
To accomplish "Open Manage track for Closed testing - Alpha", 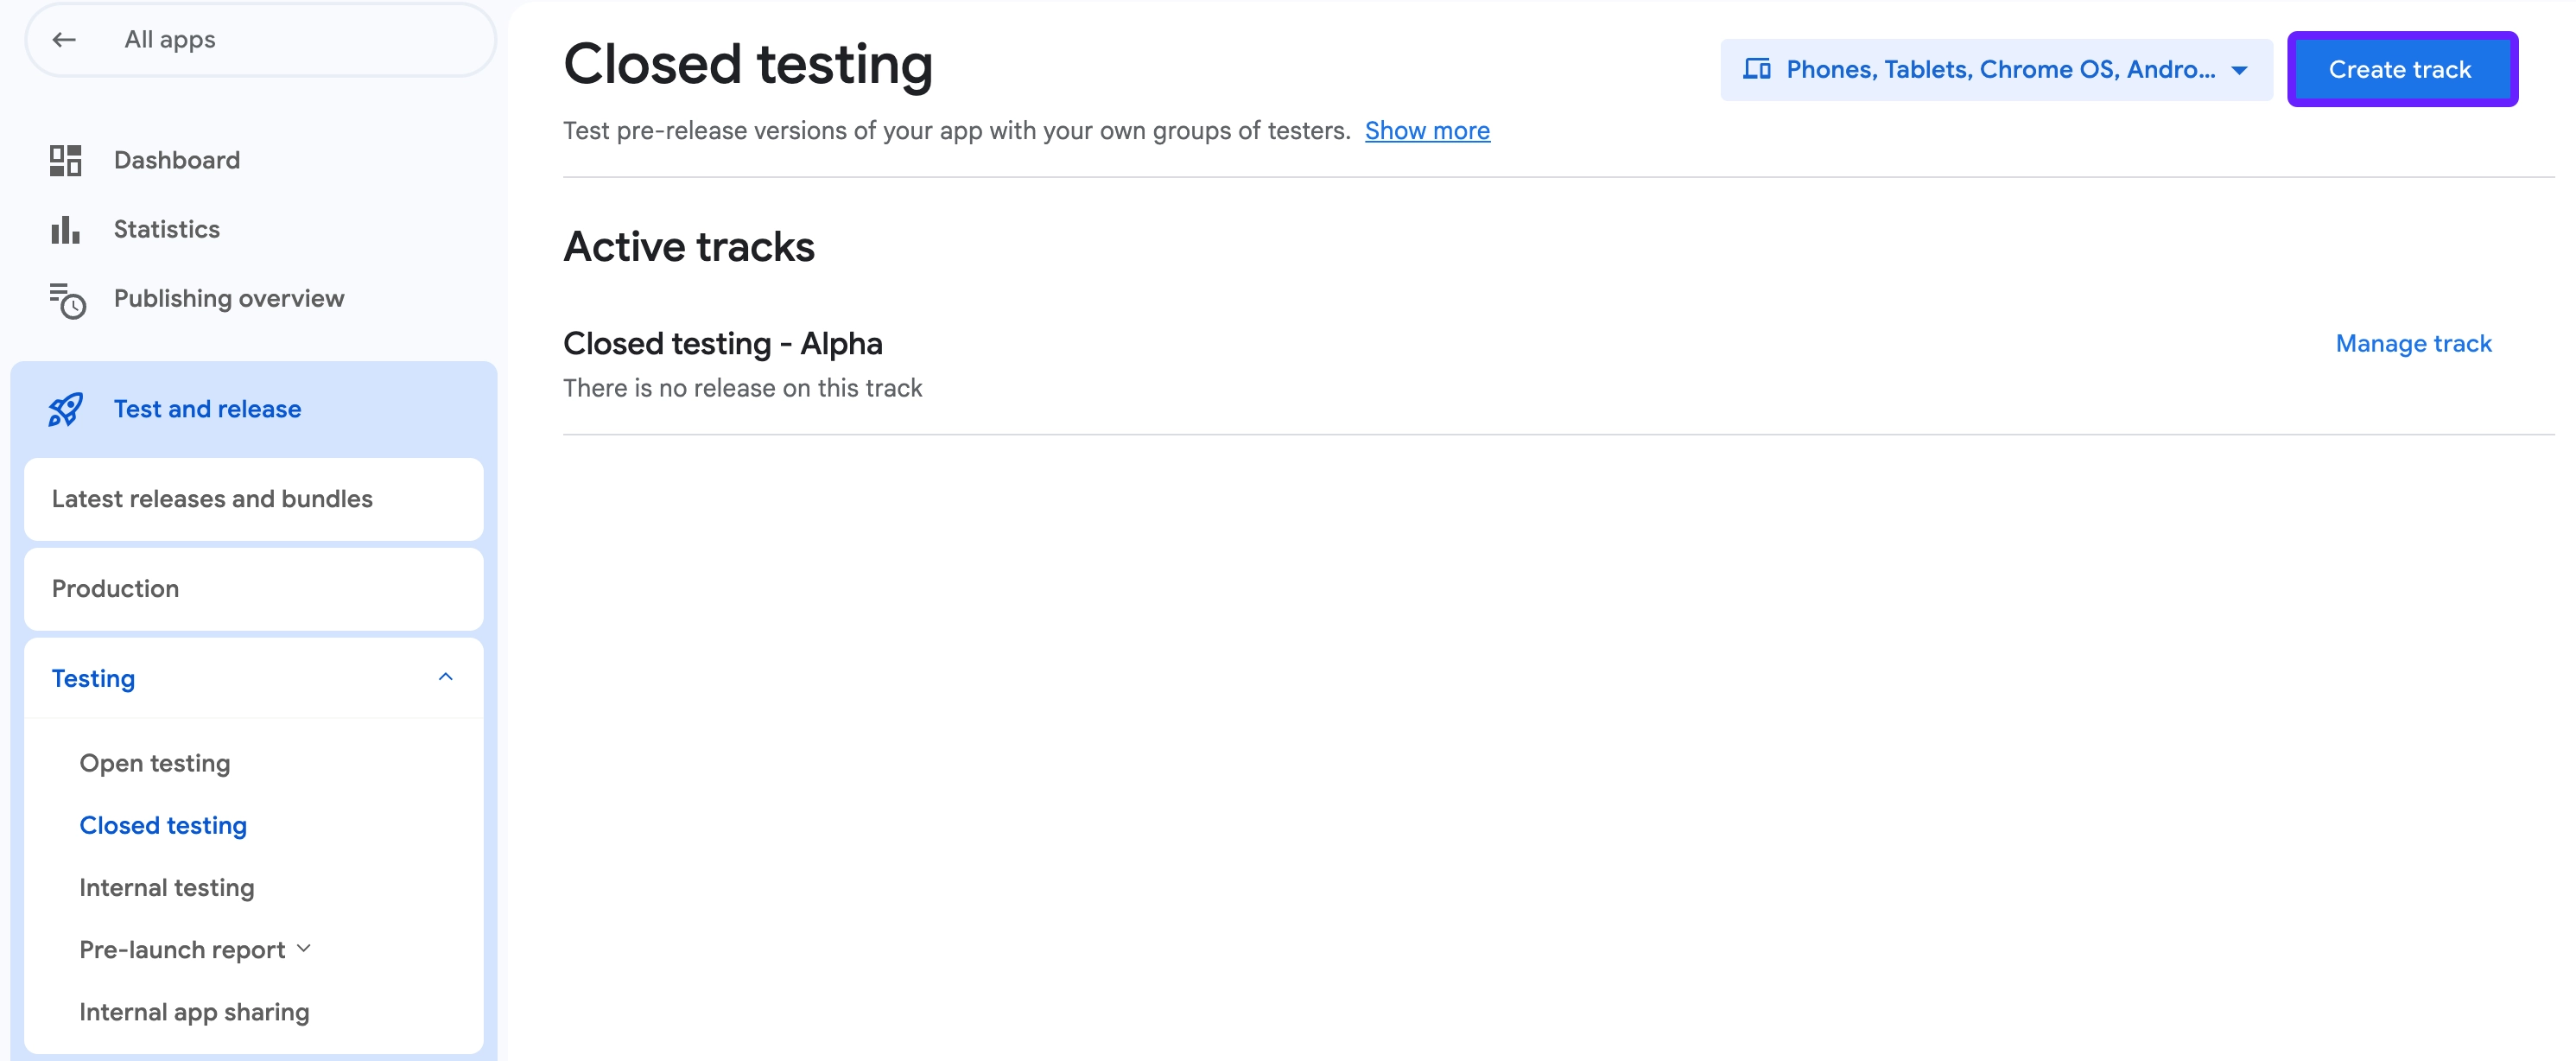I will coord(2413,343).
